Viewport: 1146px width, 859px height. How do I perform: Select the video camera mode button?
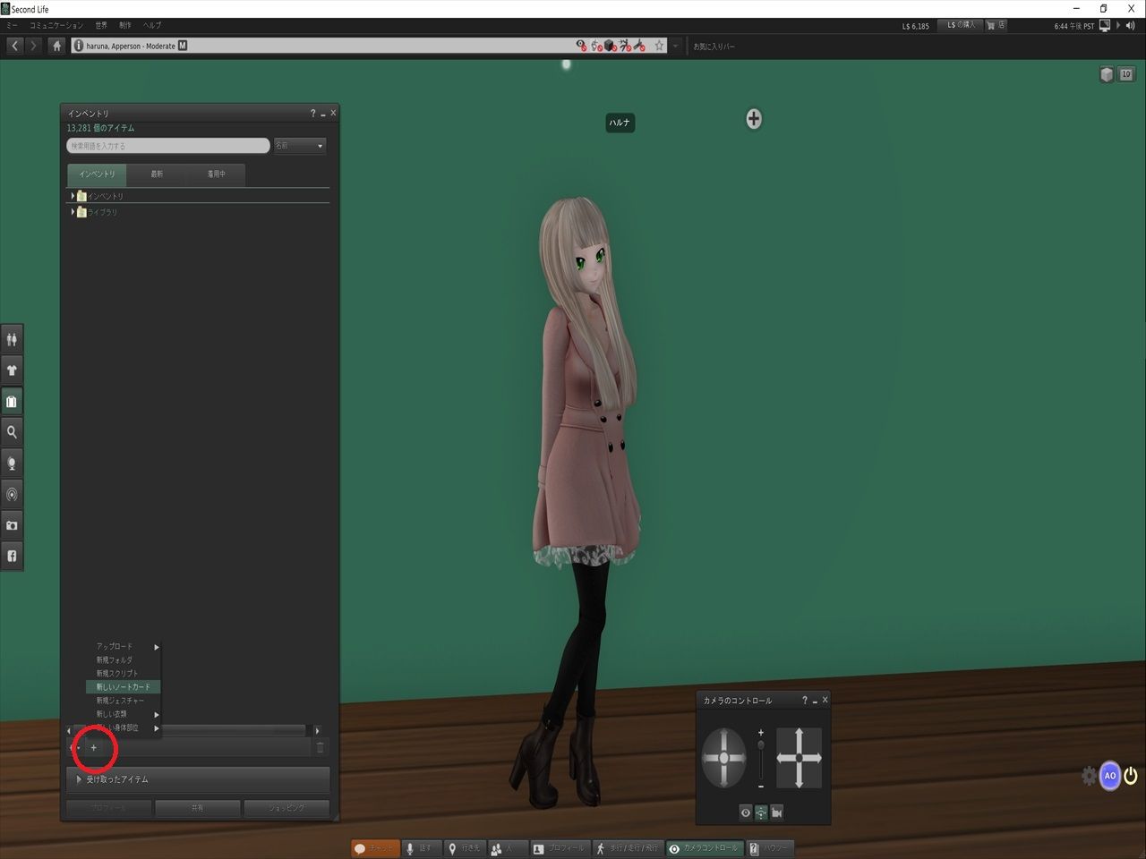[x=777, y=812]
